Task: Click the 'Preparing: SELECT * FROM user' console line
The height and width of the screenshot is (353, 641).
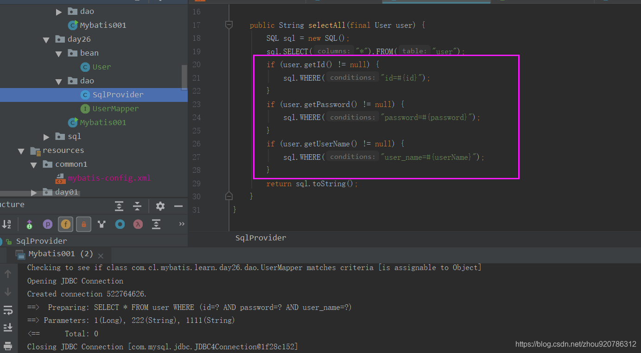Action: [x=190, y=307]
